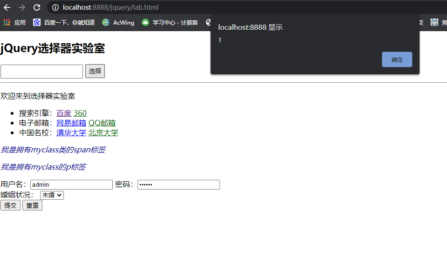Image resolution: width=447 pixels, height=269 pixels.
Task: Expand the 婚姻状况 dropdown showing 未婚
Action: pyautogui.click(x=52, y=195)
